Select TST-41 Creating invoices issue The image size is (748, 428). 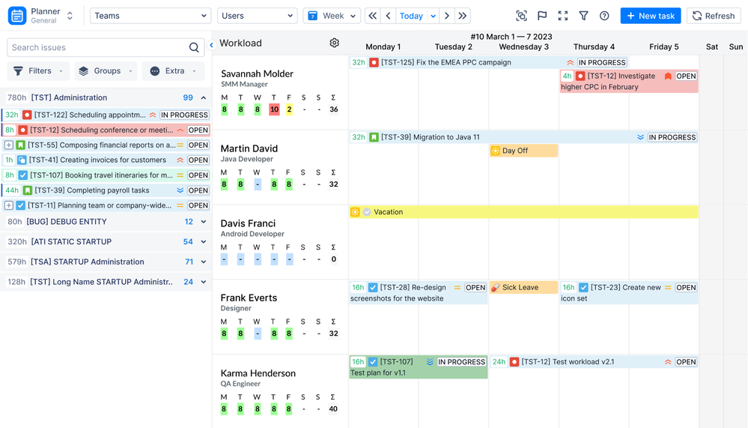pyautogui.click(x=106, y=160)
